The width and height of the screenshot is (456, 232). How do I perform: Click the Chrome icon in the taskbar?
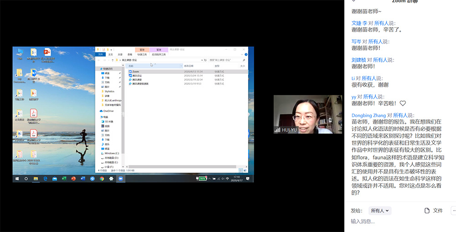102,179
